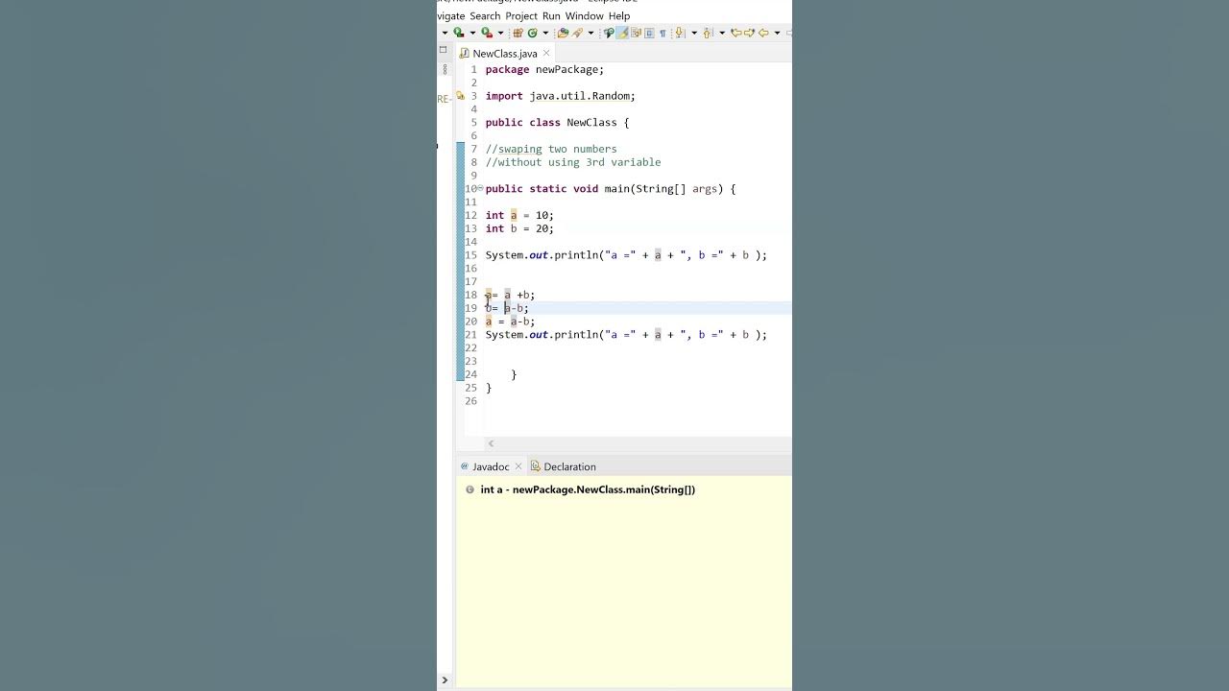
Task: Click the println statement on line 15
Action: (626, 255)
